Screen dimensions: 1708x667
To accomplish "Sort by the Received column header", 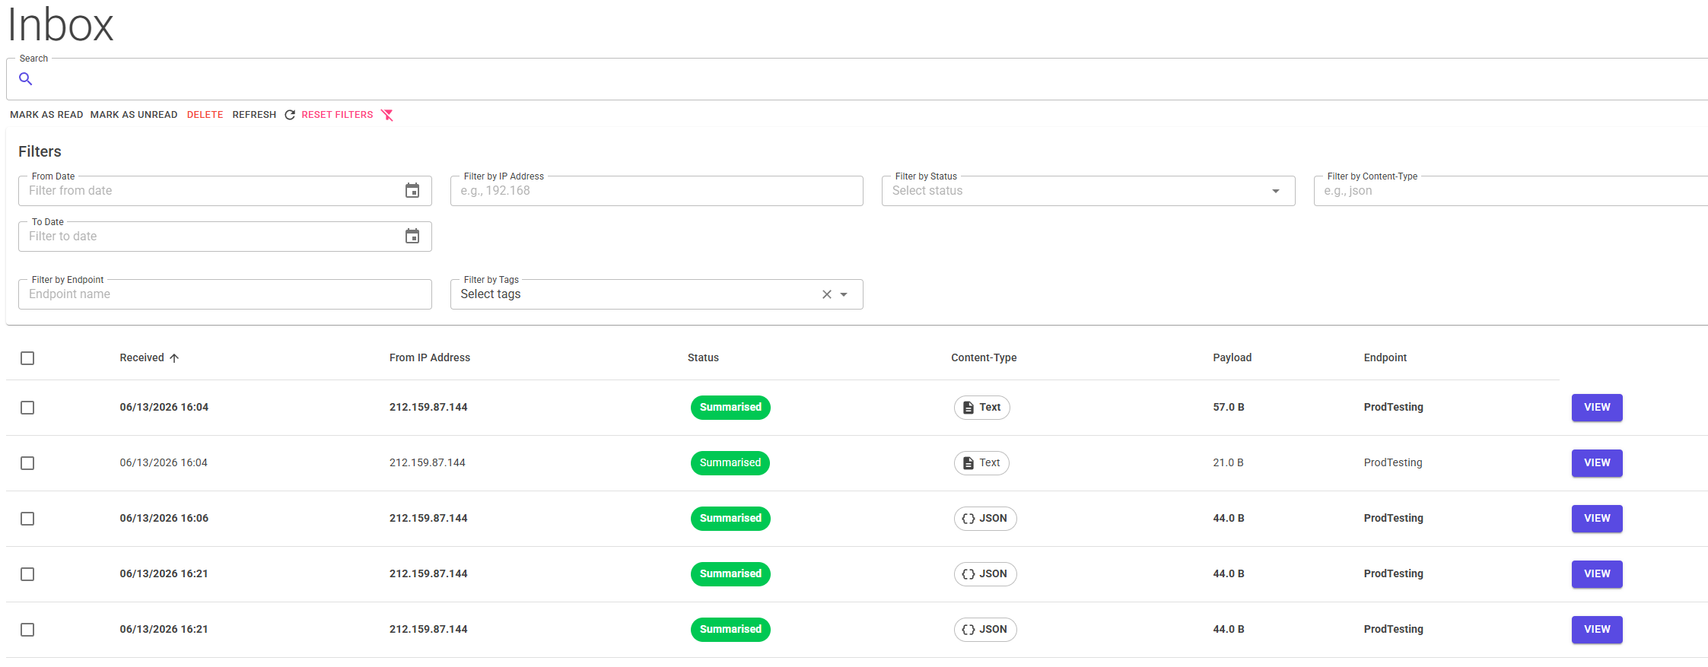I will tap(142, 358).
